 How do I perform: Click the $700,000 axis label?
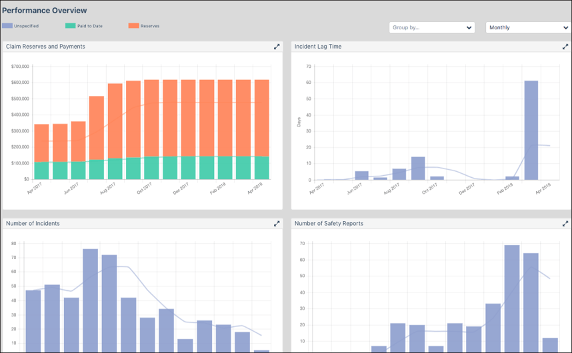(20, 67)
